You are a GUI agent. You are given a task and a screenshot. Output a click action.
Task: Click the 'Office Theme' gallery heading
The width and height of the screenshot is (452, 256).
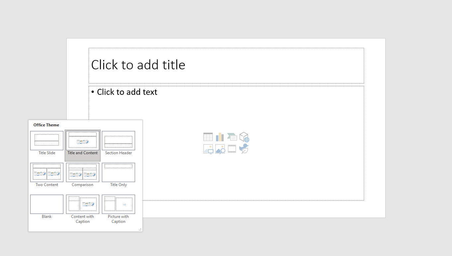46,125
